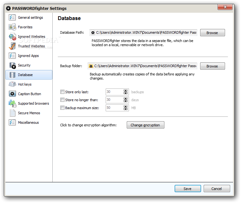Screen dimensions: 241x203
Task: Browse for the Backup folder
Action: click(x=212, y=66)
